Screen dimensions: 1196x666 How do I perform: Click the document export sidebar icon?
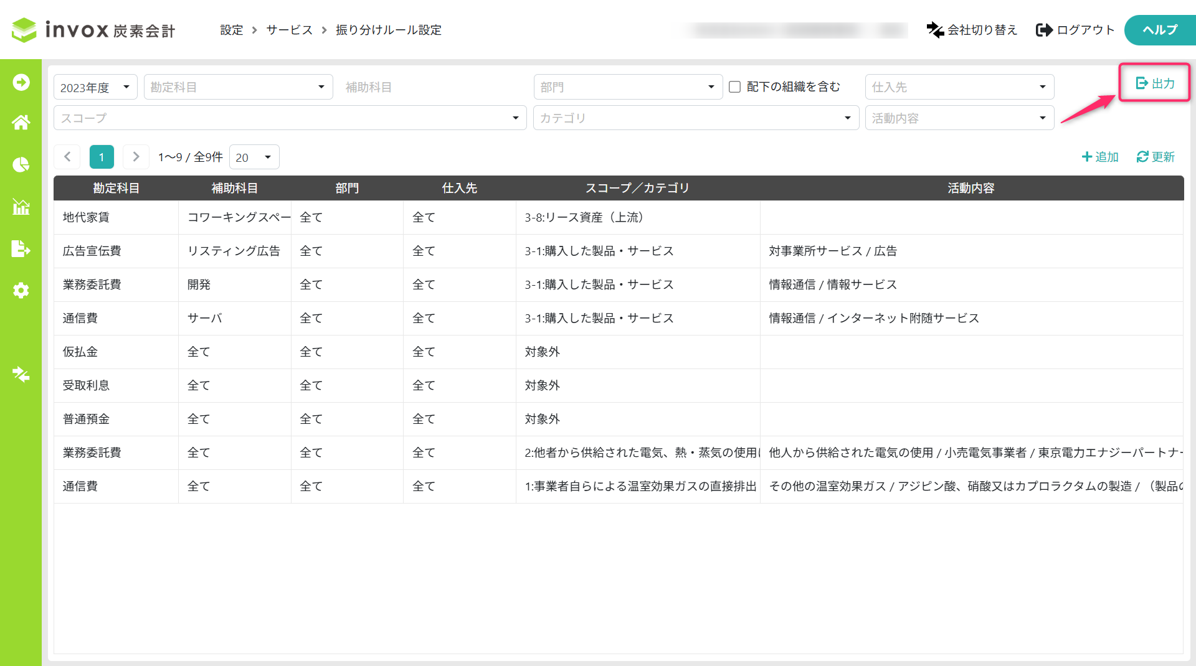click(21, 249)
